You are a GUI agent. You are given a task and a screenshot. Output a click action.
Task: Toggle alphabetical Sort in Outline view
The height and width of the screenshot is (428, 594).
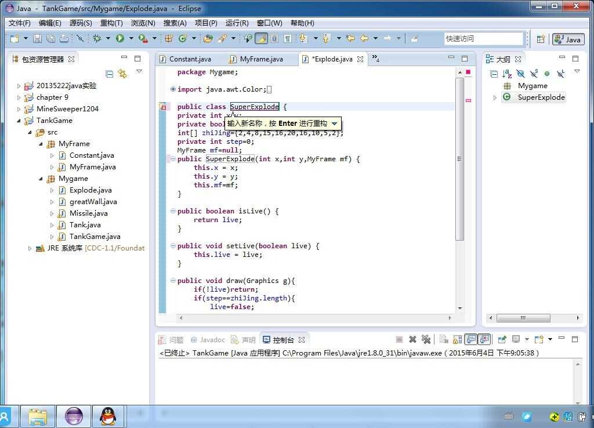coord(507,74)
